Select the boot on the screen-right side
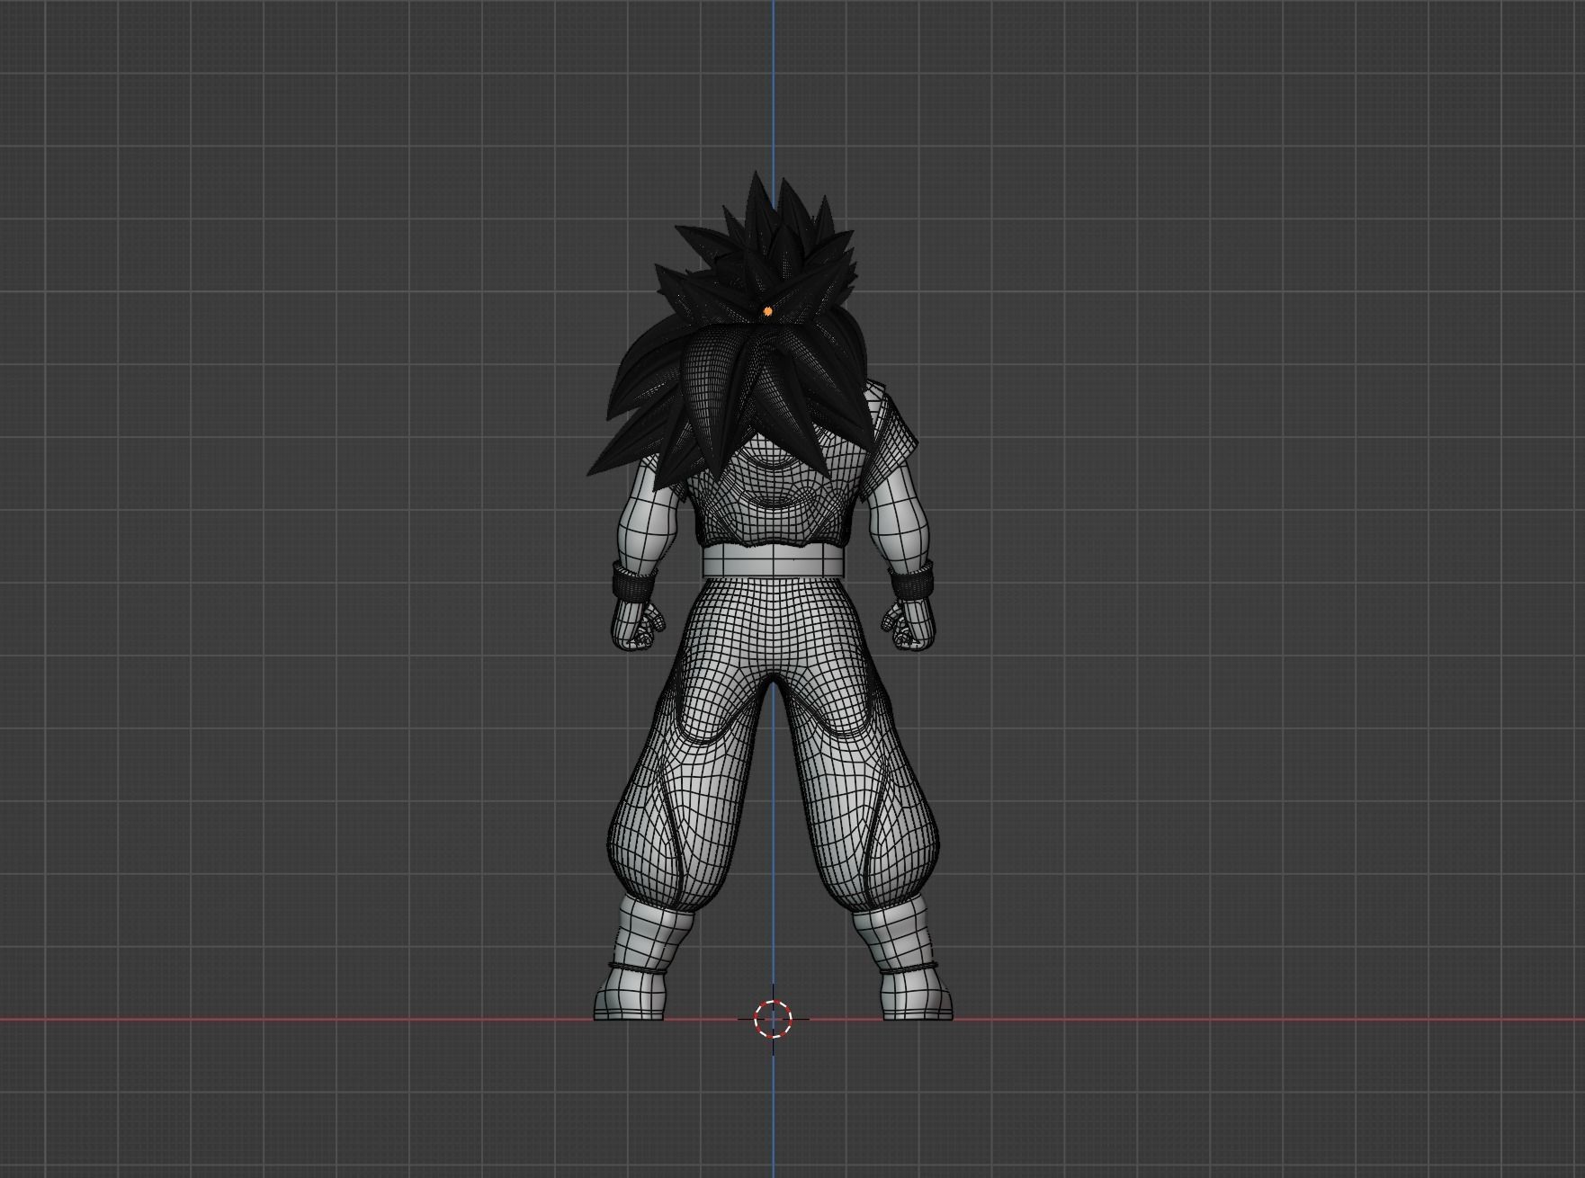The height and width of the screenshot is (1178, 1585). click(903, 957)
